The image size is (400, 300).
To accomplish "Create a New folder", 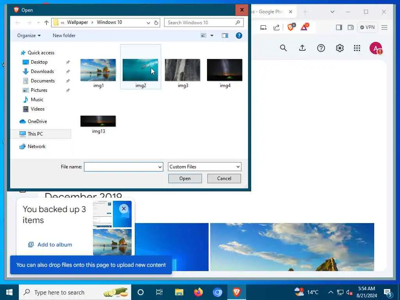I will [x=64, y=36].
